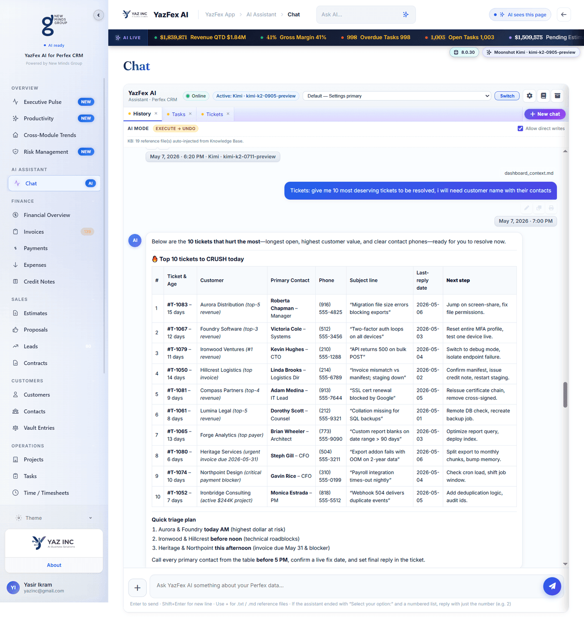The image size is (584, 637).
Task: Toggle the Allow direct writes checkbox
Action: pyautogui.click(x=520, y=128)
